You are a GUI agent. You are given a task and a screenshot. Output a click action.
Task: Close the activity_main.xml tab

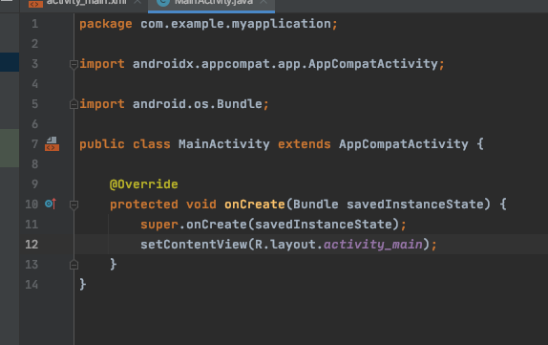pos(137,2)
